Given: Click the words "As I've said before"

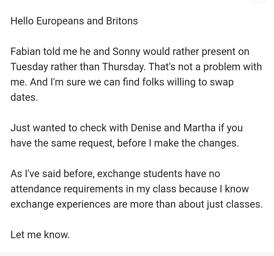Looking at the screenshot, I should pyautogui.click(x=53, y=174).
